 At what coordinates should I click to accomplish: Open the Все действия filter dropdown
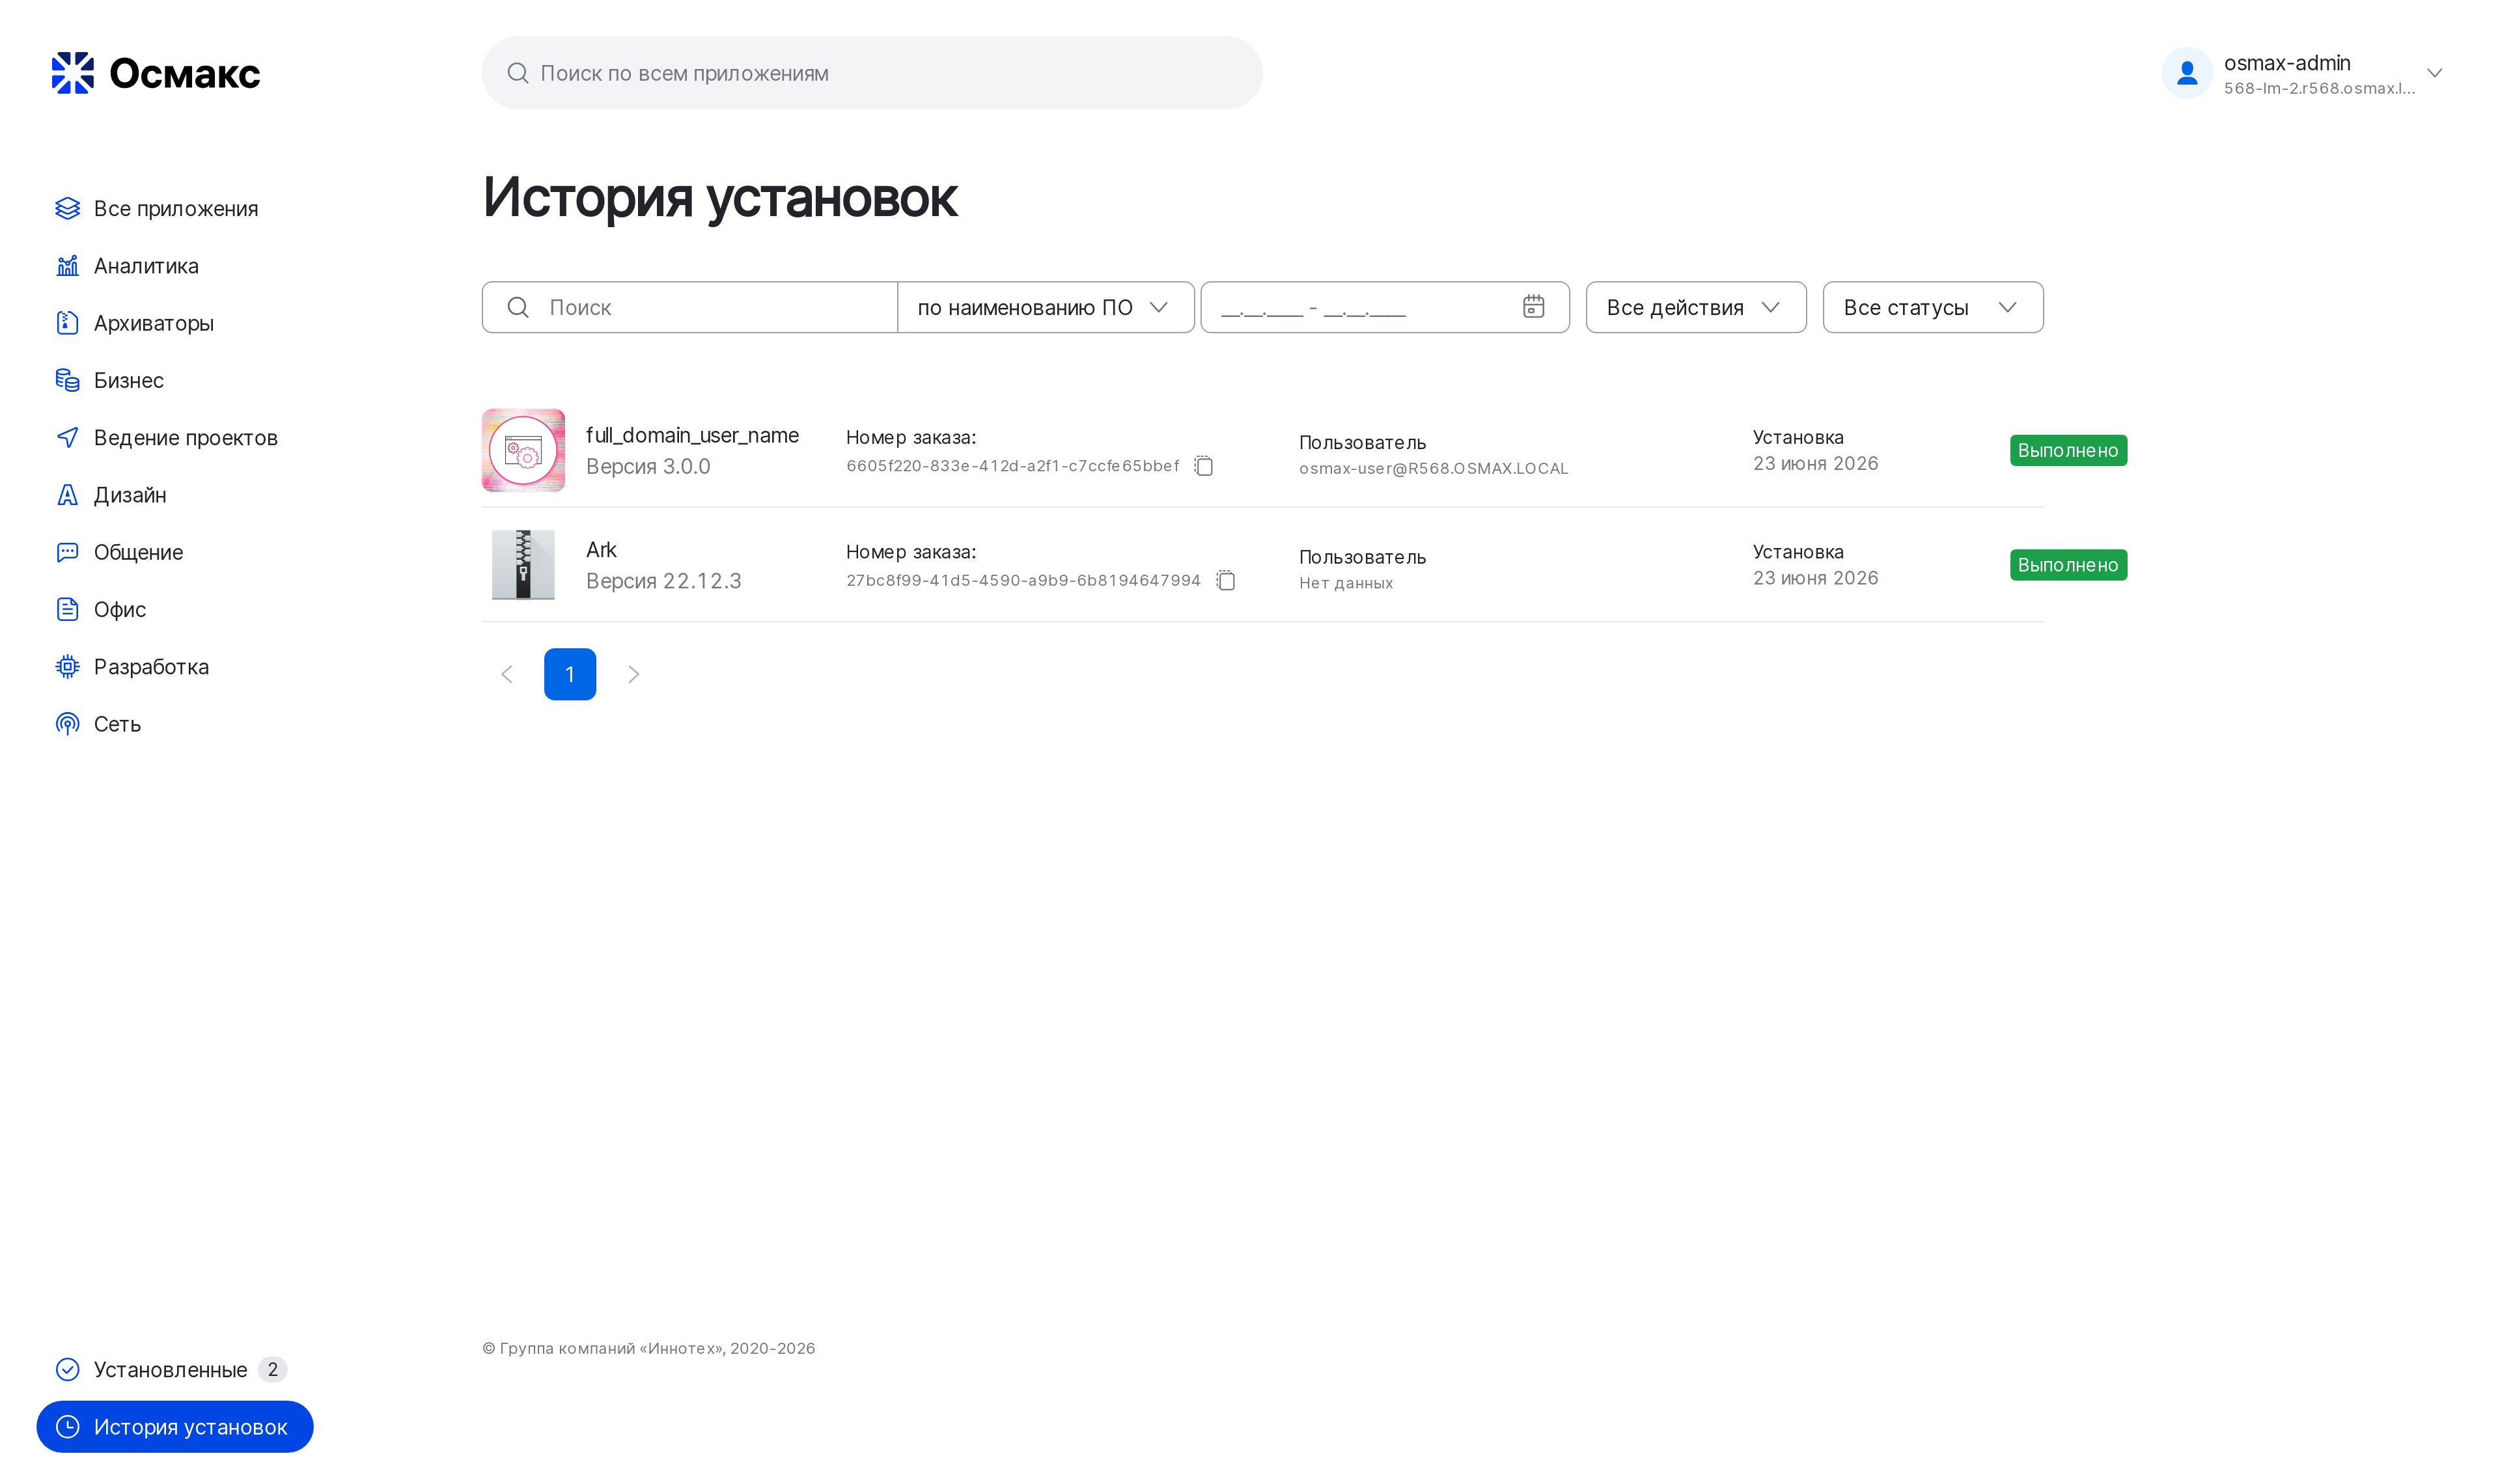pos(1695,307)
